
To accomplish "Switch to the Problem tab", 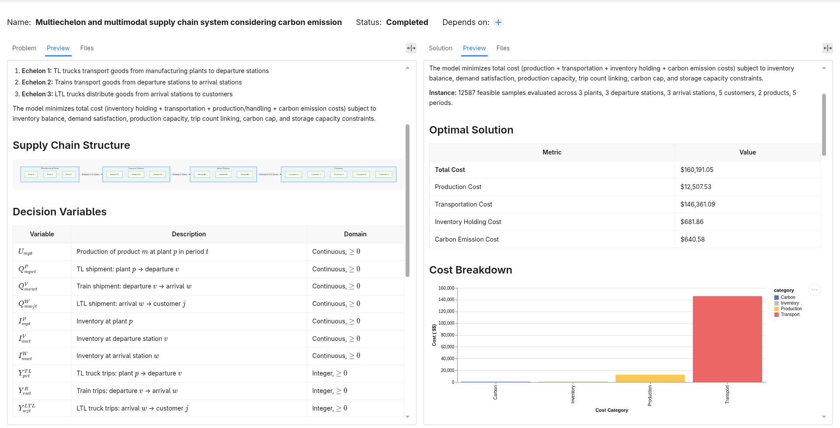I will point(24,48).
